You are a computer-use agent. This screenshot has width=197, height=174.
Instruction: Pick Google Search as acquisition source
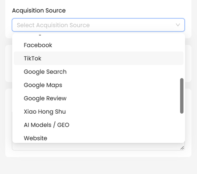coord(98,71)
